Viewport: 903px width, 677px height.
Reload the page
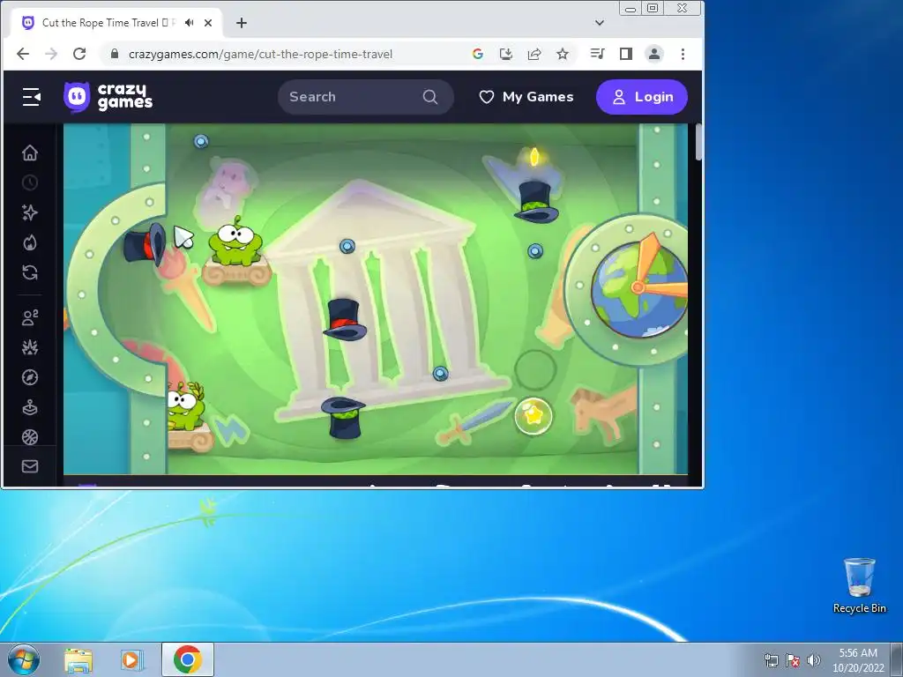(x=79, y=54)
